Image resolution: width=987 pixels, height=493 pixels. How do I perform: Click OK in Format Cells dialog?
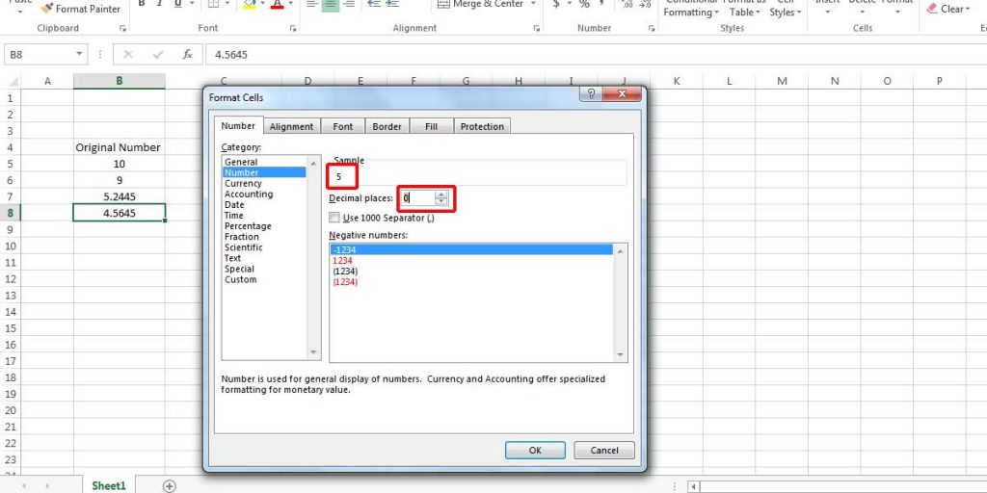coord(535,451)
